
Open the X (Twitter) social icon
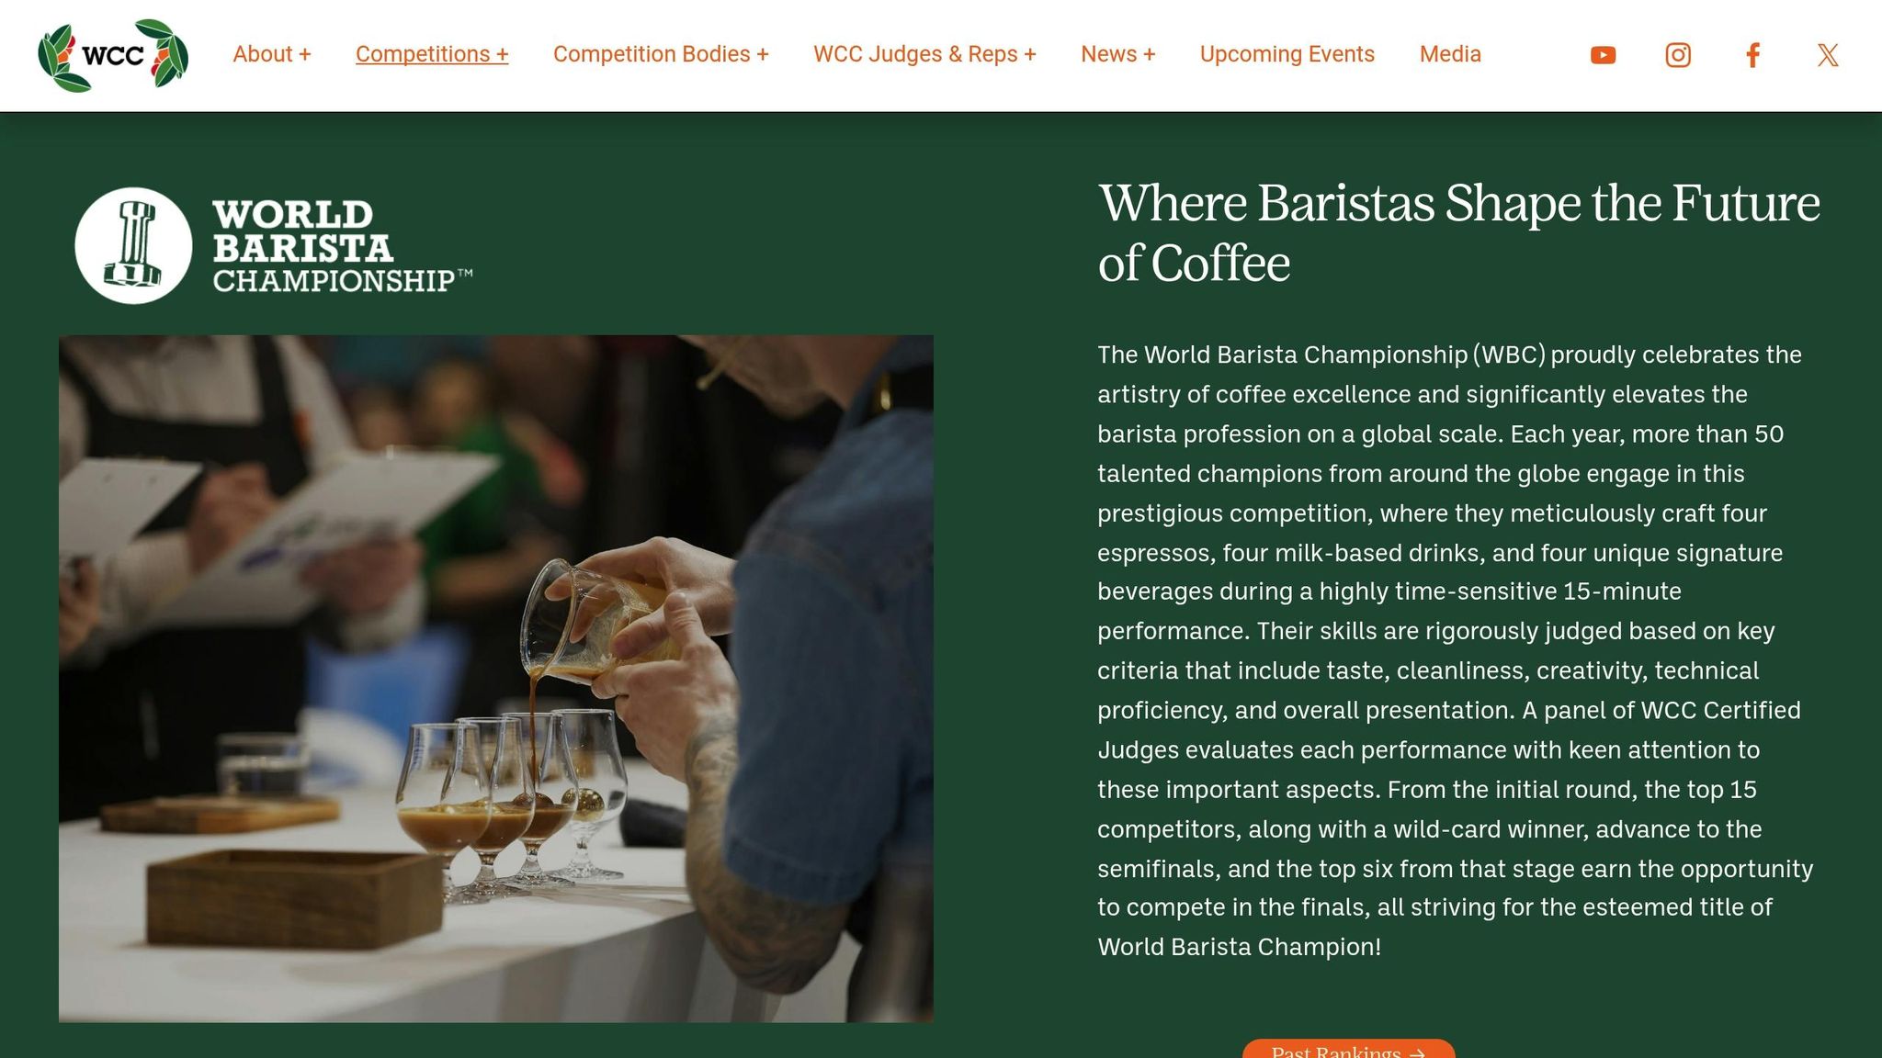click(1828, 55)
